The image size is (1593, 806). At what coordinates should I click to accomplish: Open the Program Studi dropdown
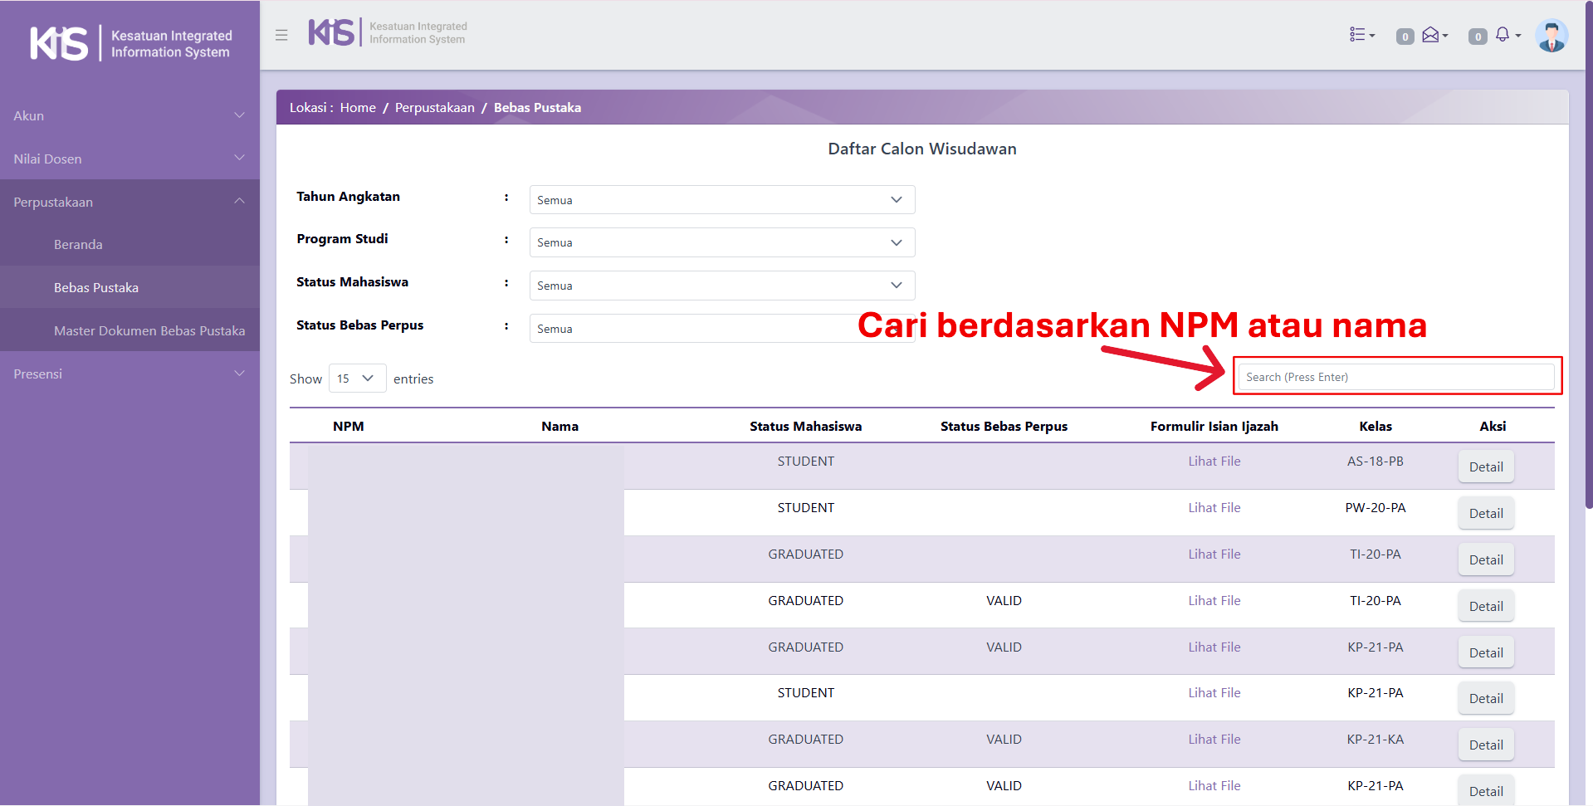[x=721, y=242]
